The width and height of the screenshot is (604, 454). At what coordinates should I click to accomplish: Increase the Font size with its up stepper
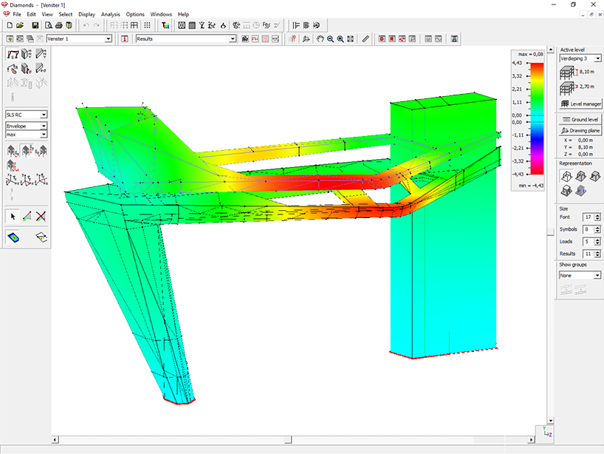point(598,214)
